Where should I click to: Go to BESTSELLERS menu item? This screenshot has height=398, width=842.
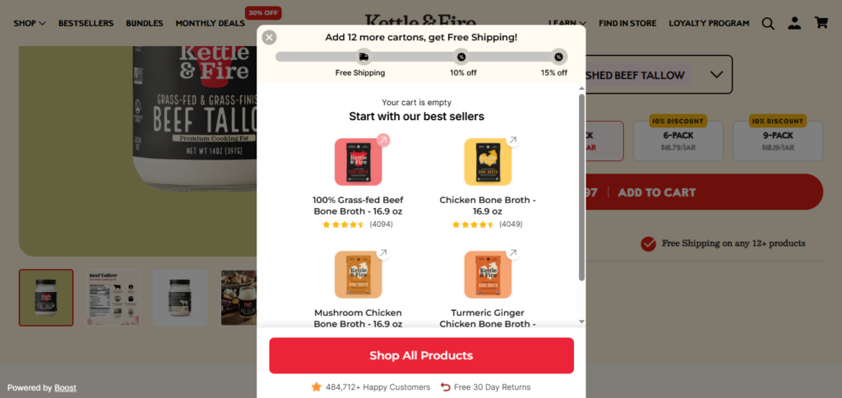pyautogui.click(x=86, y=23)
